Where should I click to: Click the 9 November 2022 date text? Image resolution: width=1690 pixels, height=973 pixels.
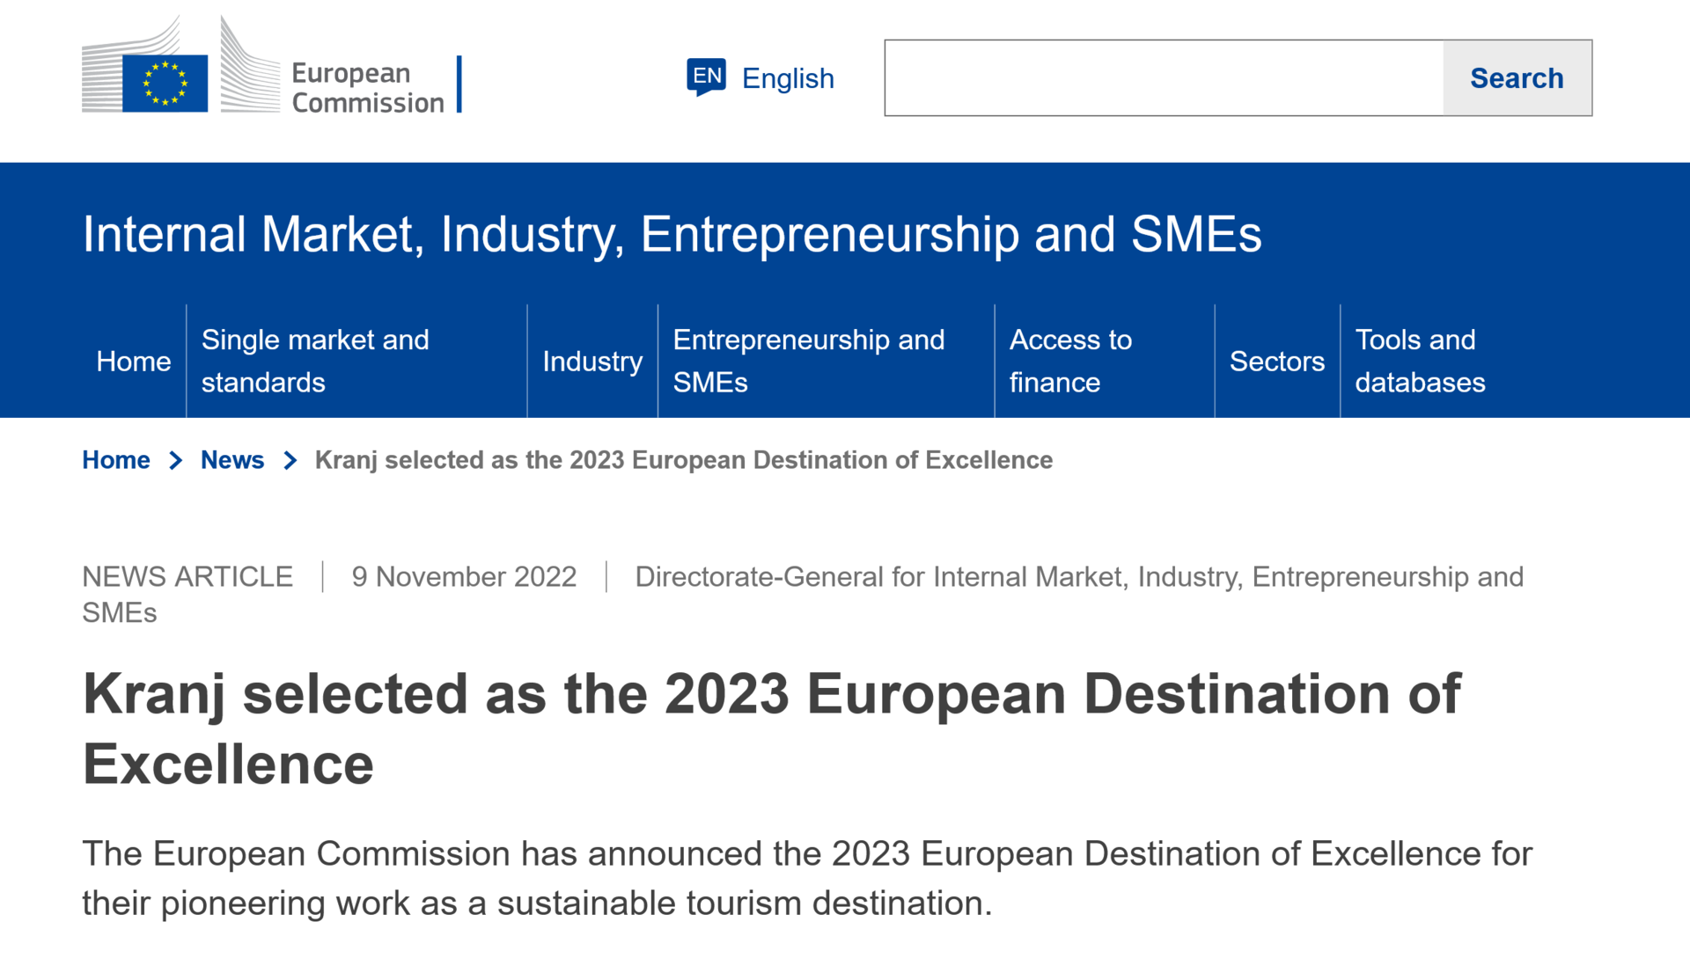464,577
